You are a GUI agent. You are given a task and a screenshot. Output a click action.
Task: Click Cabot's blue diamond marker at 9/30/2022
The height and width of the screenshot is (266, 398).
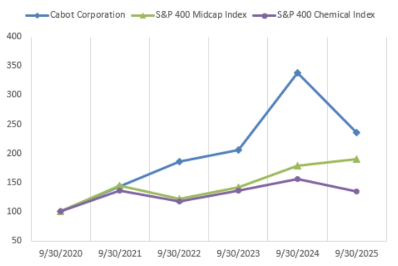(179, 161)
